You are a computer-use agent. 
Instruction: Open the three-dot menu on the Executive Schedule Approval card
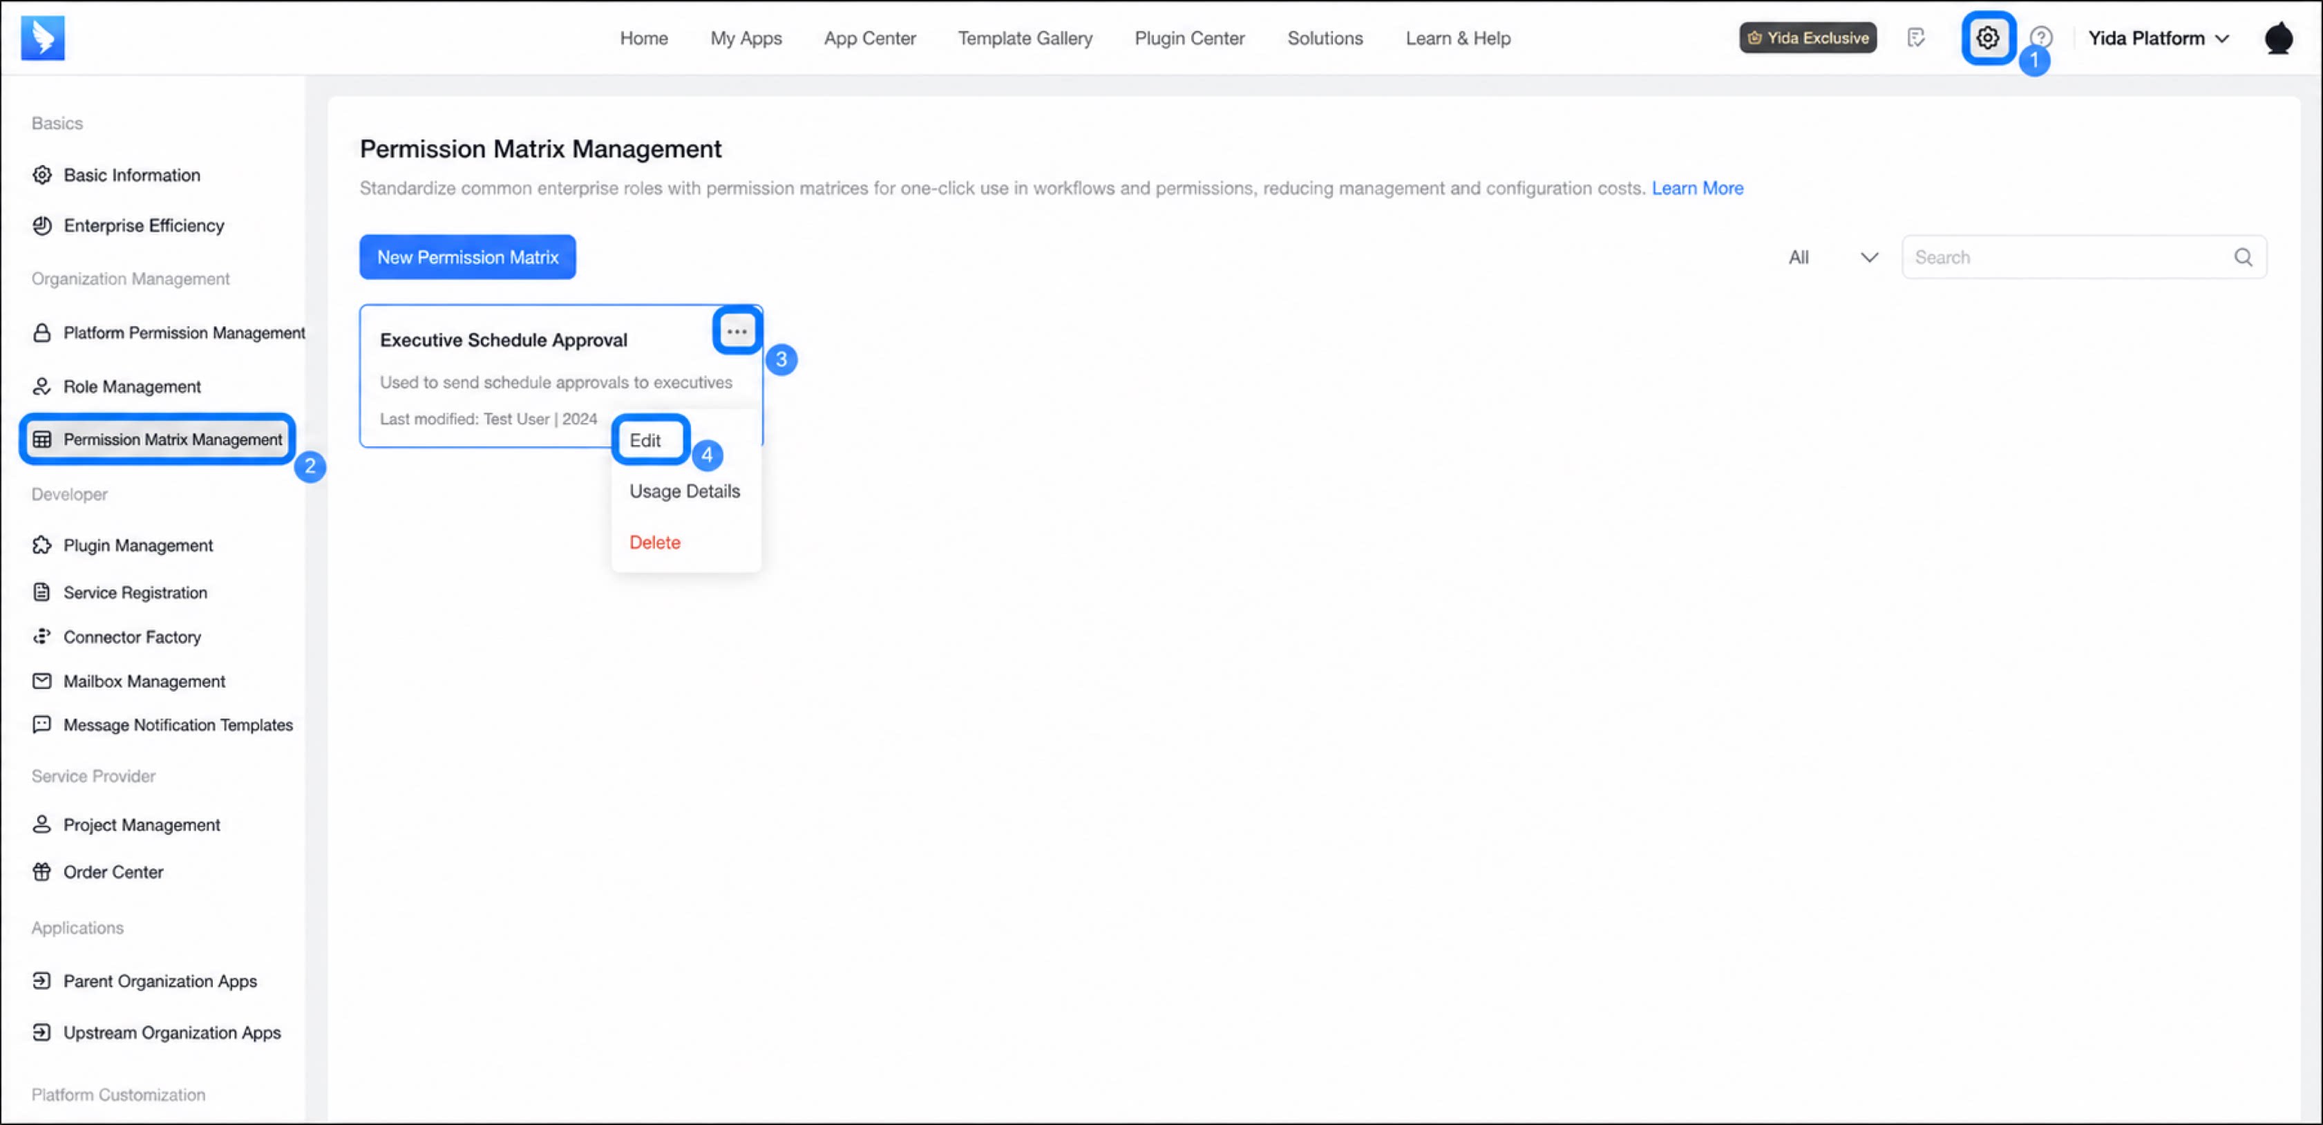coord(737,331)
